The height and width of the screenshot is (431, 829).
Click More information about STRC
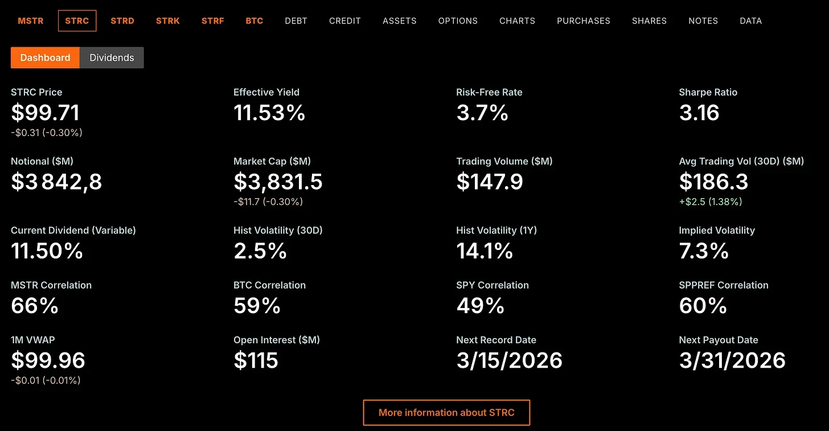[x=446, y=412]
